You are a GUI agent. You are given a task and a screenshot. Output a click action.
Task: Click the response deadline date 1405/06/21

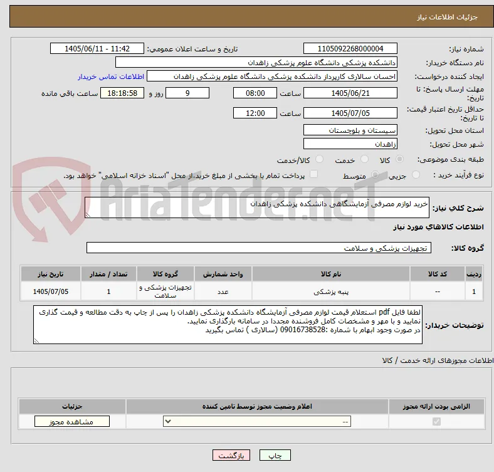350,93
